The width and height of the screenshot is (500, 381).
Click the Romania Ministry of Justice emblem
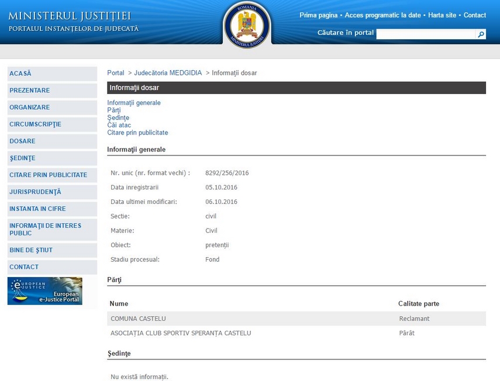click(247, 24)
